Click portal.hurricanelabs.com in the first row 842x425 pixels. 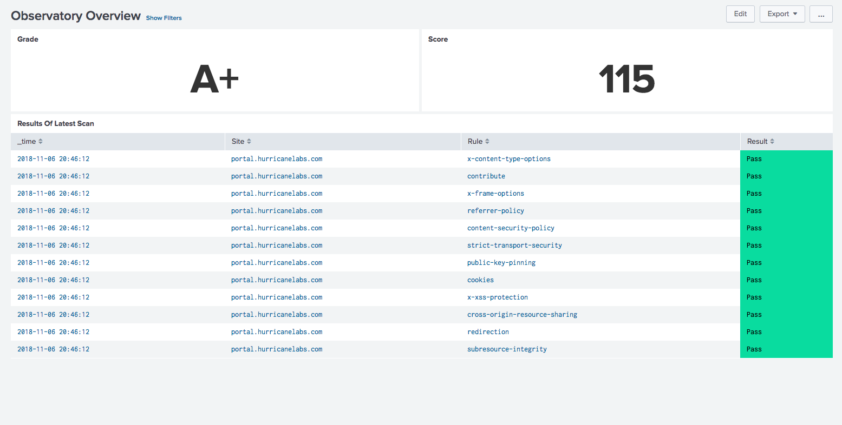277,158
